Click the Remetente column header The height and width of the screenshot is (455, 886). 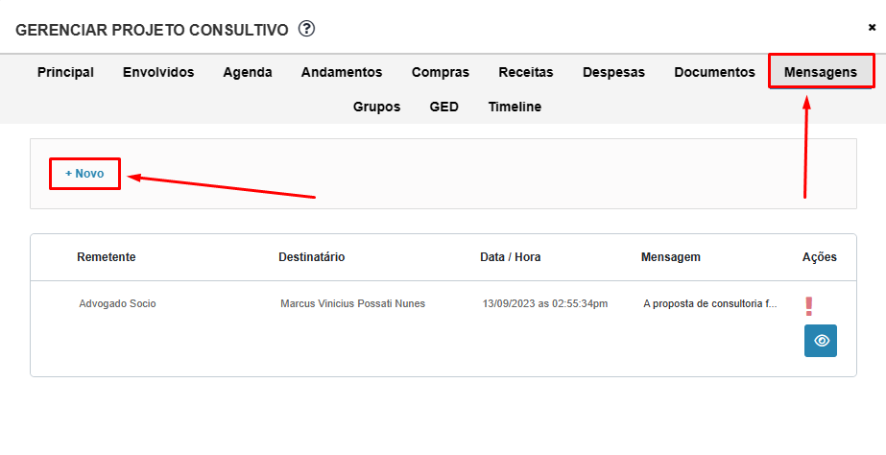coord(107,257)
